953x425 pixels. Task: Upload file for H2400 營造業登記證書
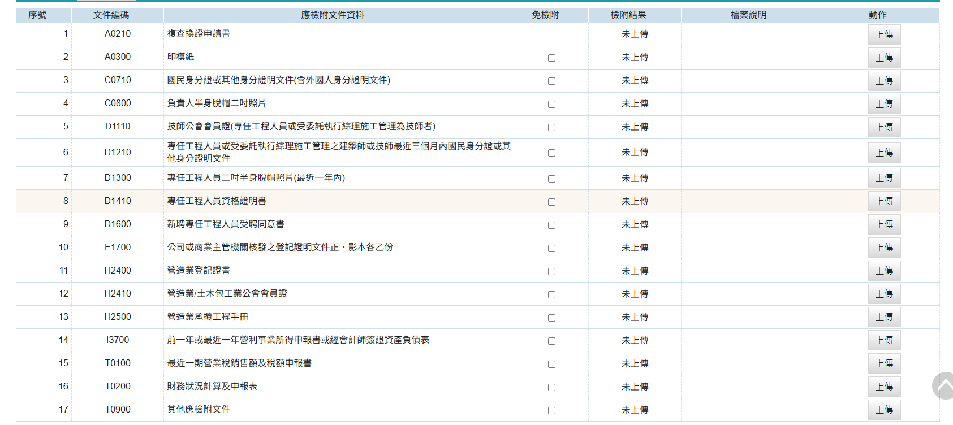pyautogui.click(x=884, y=271)
